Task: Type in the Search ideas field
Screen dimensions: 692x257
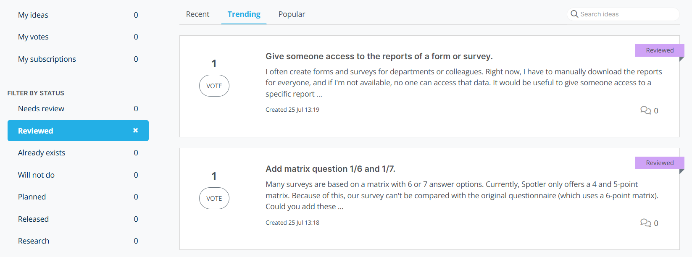Action: coord(626,14)
